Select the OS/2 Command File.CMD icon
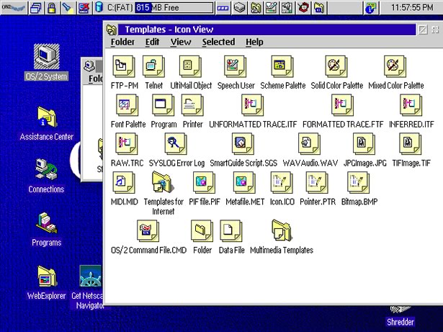Image resolution: width=443 pixels, height=332 pixels. pos(148,231)
